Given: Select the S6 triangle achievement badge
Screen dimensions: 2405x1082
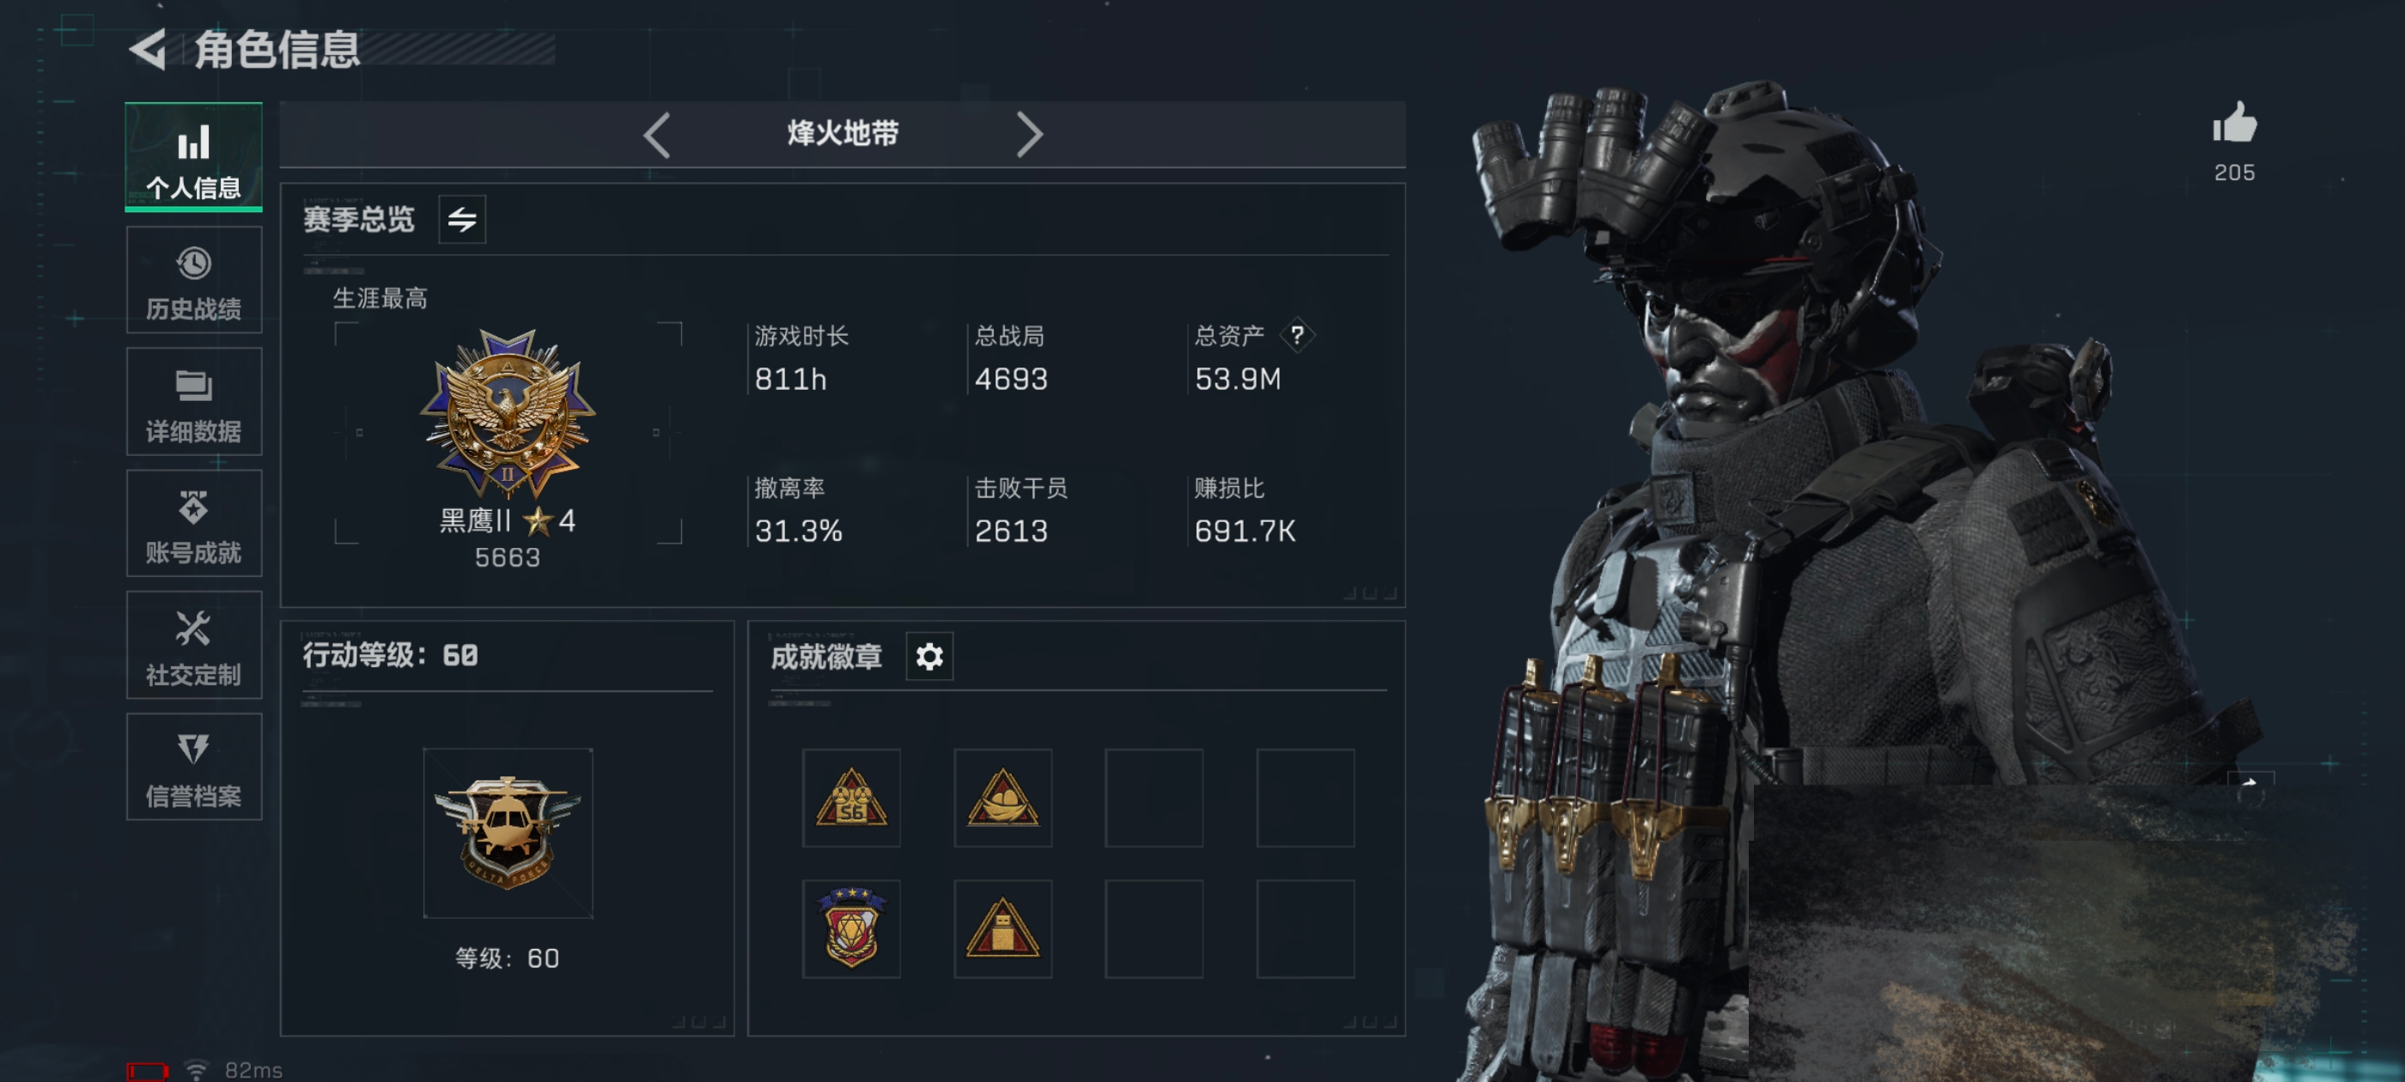Looking at the screenshot, I should pos(850,799).
